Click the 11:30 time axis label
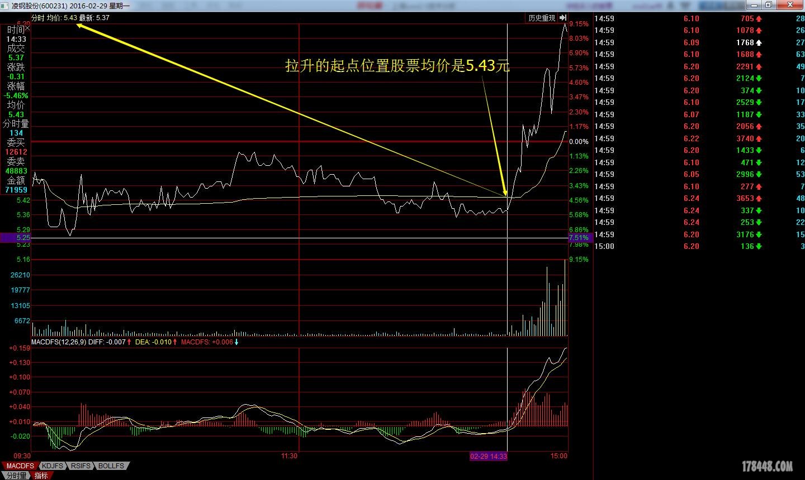 pyautogui.click(x=289, y=456)
